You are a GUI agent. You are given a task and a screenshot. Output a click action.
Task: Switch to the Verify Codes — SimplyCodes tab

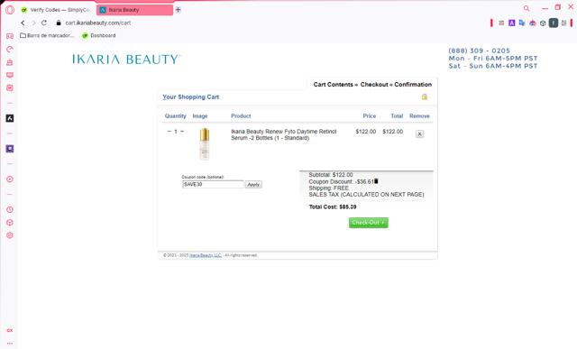click(x=56, y=10)
